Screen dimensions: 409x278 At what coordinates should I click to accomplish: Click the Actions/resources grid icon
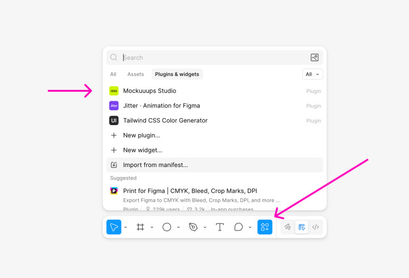click(265, 227)
